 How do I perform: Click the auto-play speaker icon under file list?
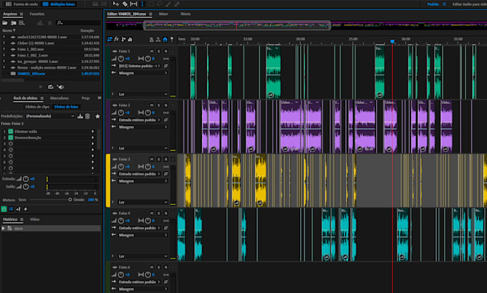click(61, 87)
